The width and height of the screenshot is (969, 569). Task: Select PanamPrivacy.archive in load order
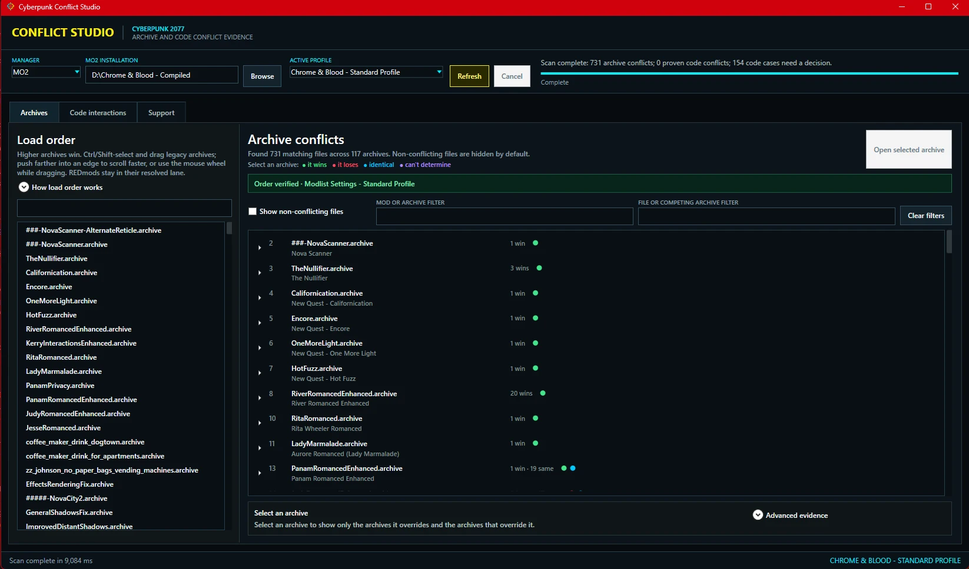(x=121, y=386)
